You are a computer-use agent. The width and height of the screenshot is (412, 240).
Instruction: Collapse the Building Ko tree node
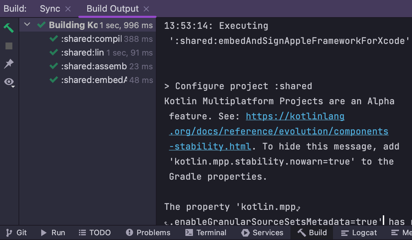[x=27, y=25]
